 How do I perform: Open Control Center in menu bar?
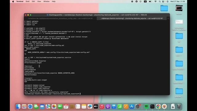pos(163,1)
